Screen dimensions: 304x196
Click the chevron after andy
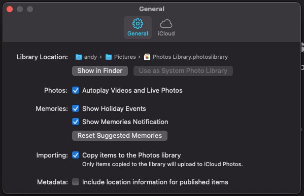pos(100,57)
